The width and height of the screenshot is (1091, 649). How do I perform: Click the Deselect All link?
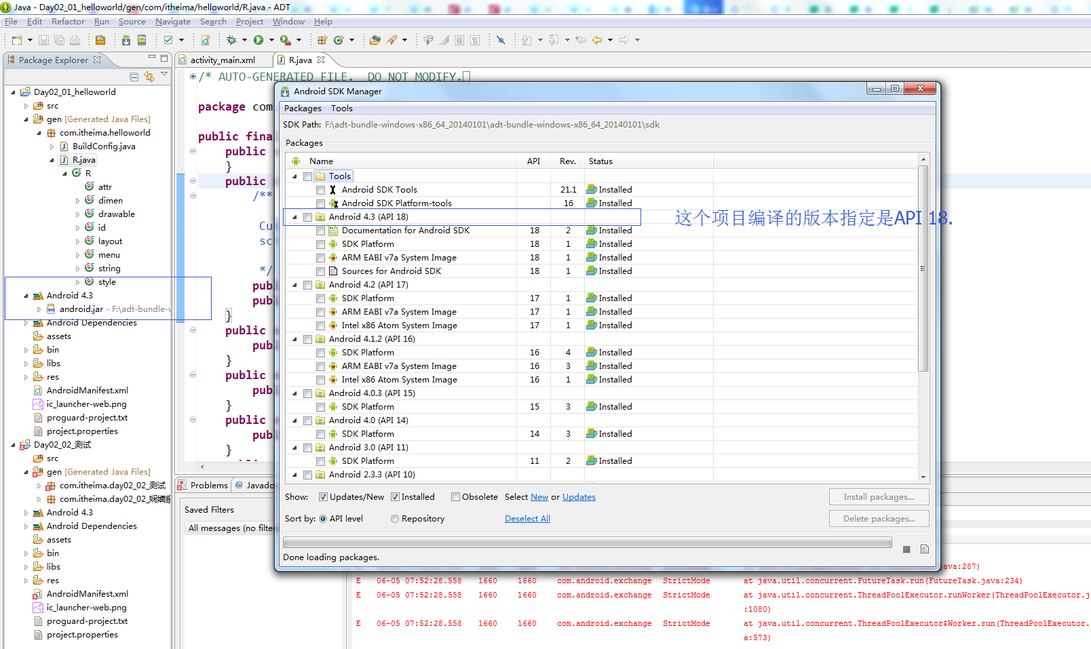[x=527, y=519]
